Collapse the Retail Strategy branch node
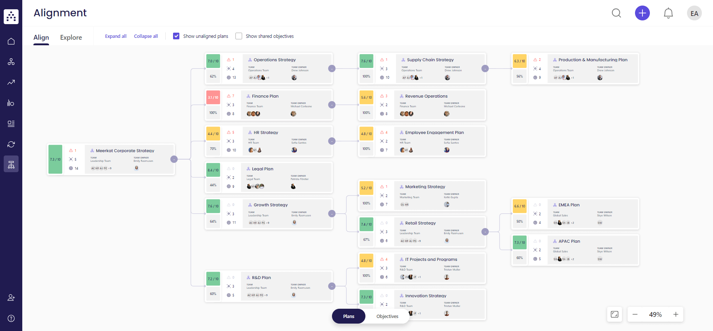The width and height of the screenshot is (713, 331). pyautogui.click(x=485, y=232)
